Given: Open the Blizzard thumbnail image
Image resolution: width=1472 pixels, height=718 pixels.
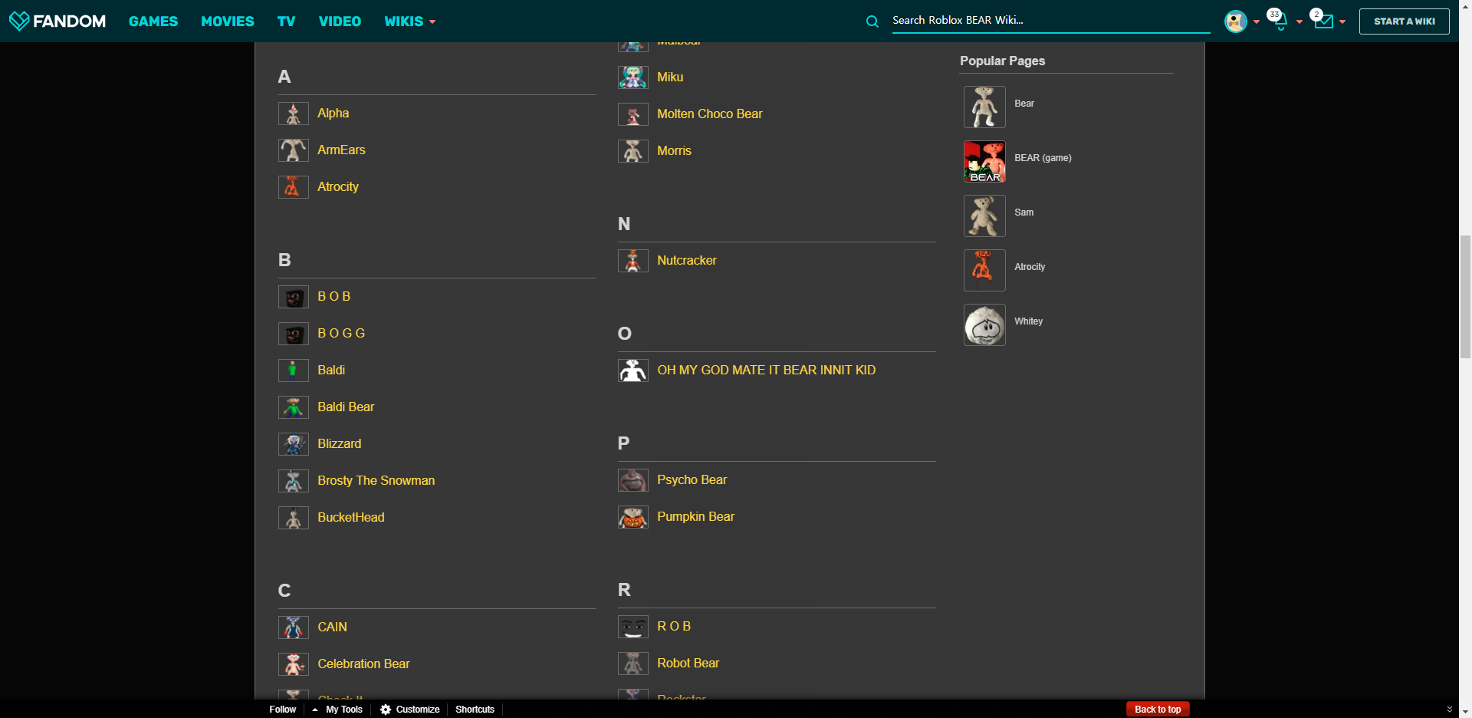Looking at the screenshot, I should click(294, 444).
